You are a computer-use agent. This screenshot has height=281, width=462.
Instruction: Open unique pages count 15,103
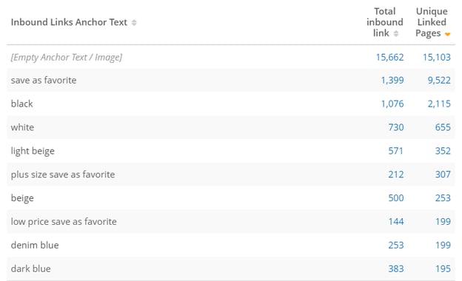click(436, 57)
